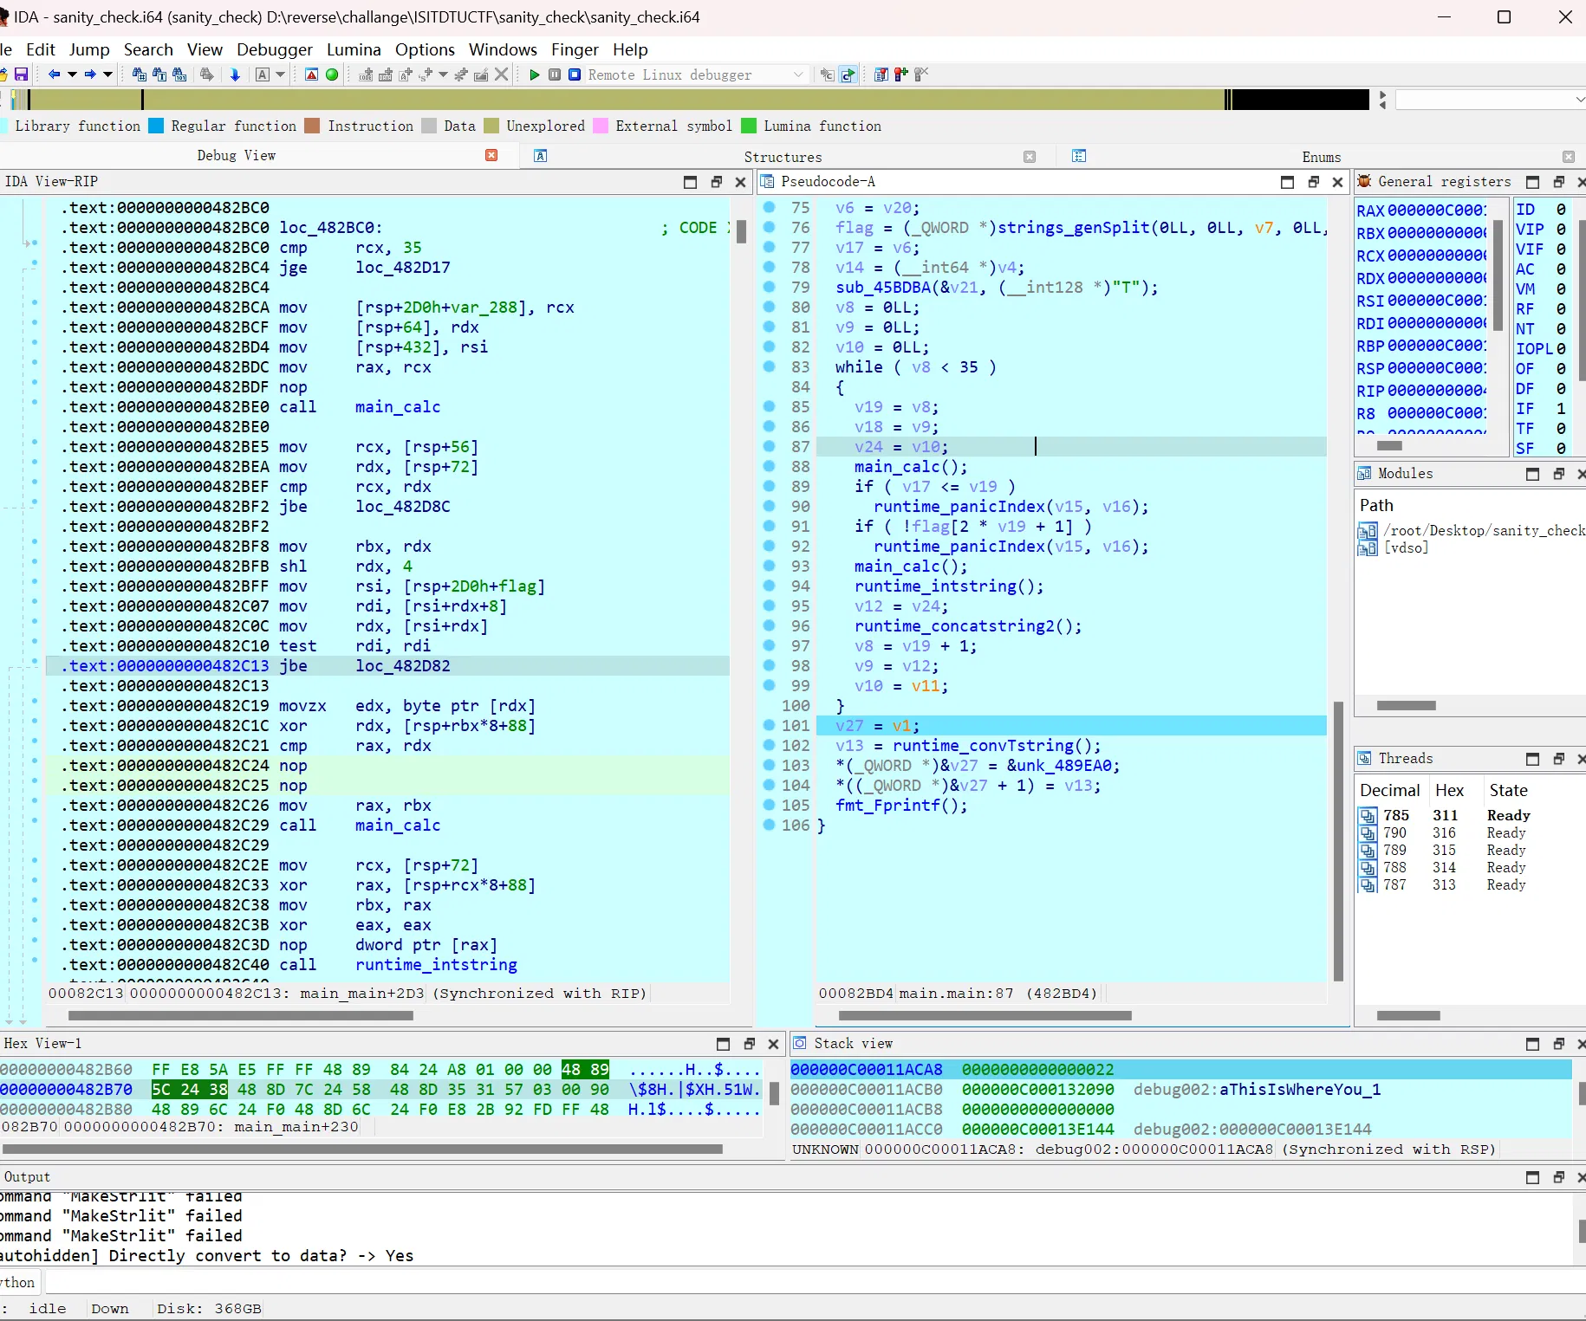Open the Lumina menu
This screenshot has height=1321, width=1586.
point(354,49)
